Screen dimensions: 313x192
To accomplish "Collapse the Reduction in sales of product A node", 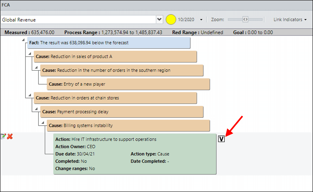I will pyautogui.click(x=29, y=54).
